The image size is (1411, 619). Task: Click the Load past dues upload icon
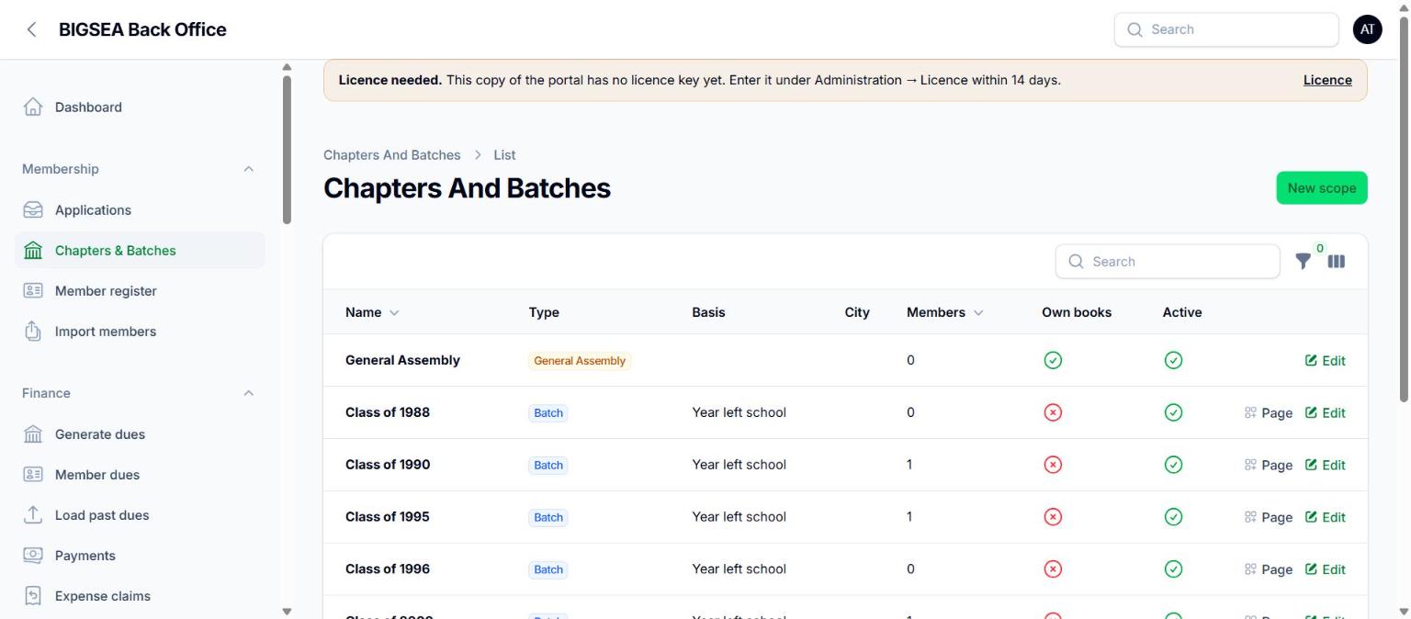(x=33, y=515)
